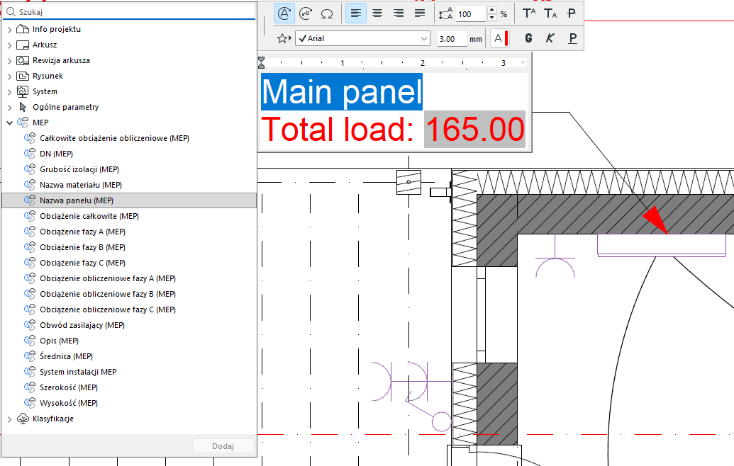Decrease line spacing with down arrow
This screenshot has height=466, width=734.
(491, 18)
